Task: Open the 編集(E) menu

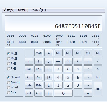Action: point(23,10)
